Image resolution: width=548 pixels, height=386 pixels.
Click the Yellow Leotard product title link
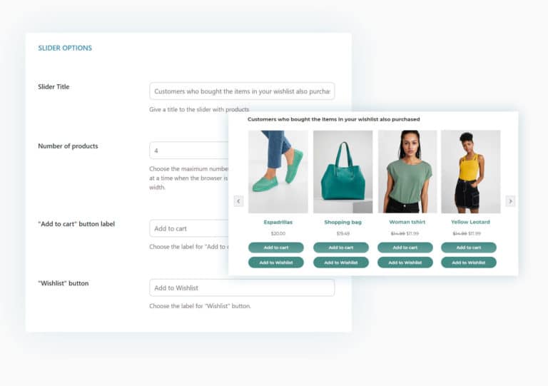470,222
